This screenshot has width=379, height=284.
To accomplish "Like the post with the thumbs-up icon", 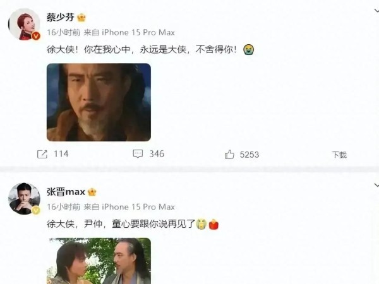I will pos(229,155).
